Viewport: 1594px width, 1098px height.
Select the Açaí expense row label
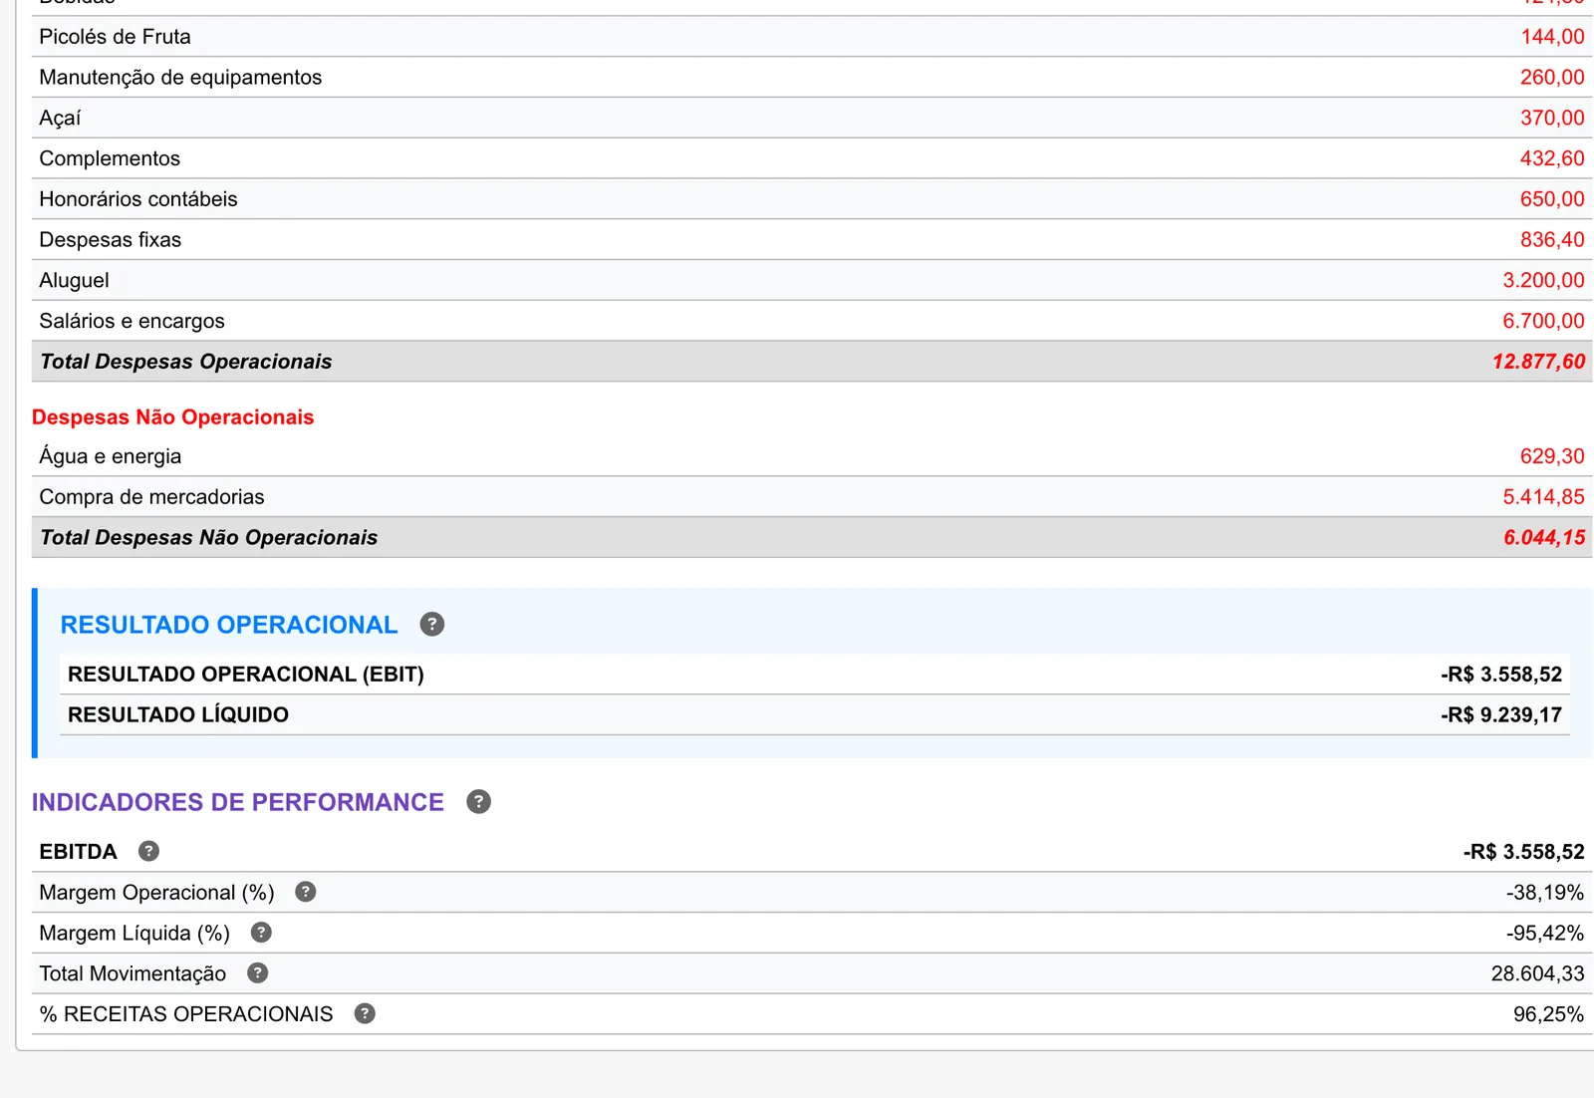[x=60, y=119]
